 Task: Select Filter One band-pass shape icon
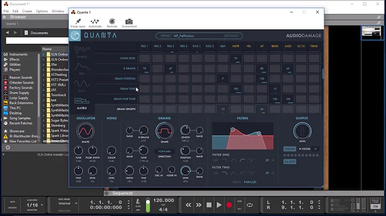click(233, 160)
